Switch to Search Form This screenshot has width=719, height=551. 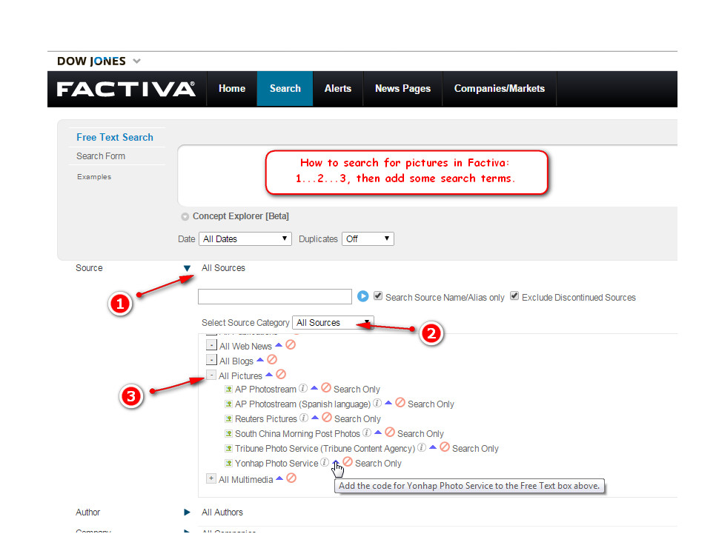[x=100, y=156]
